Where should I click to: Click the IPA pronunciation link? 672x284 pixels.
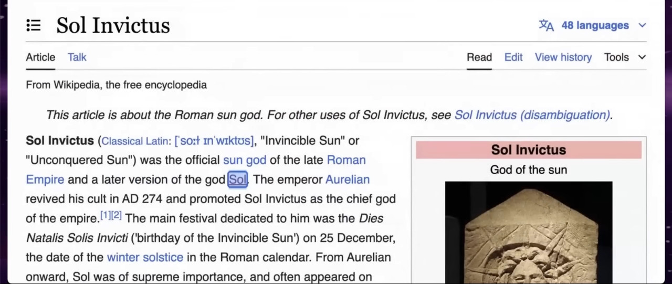(x=214, y=141)
